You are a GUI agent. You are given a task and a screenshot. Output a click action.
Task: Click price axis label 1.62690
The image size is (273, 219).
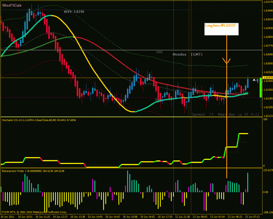click(268, 54)
